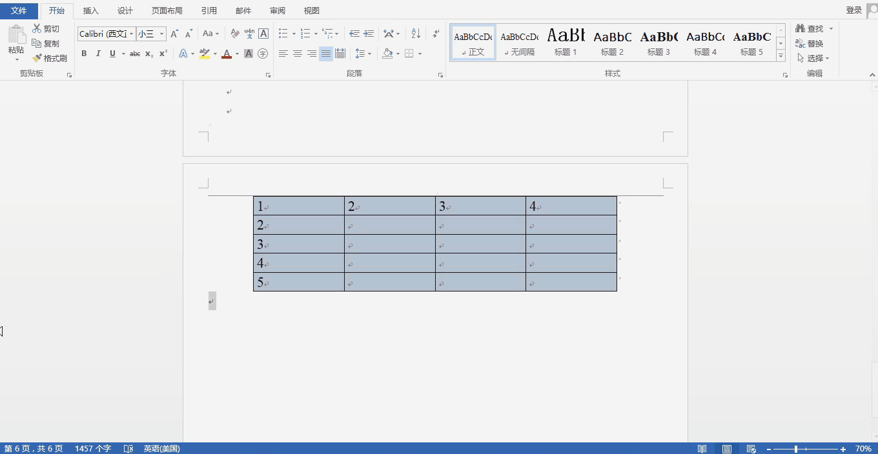Align text to the right
The width and height of the screenshot is (878, 454).
(312, 54)
